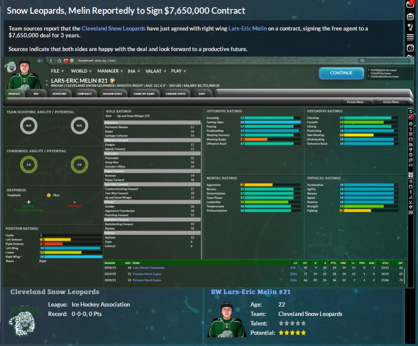Click the magnifier search icon in top bar
The width and height of the screenshot is (418, 346).
[x=362, y=61]
